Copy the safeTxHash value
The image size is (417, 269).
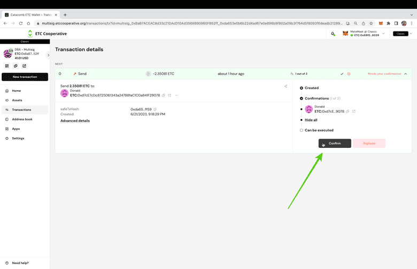155,109
